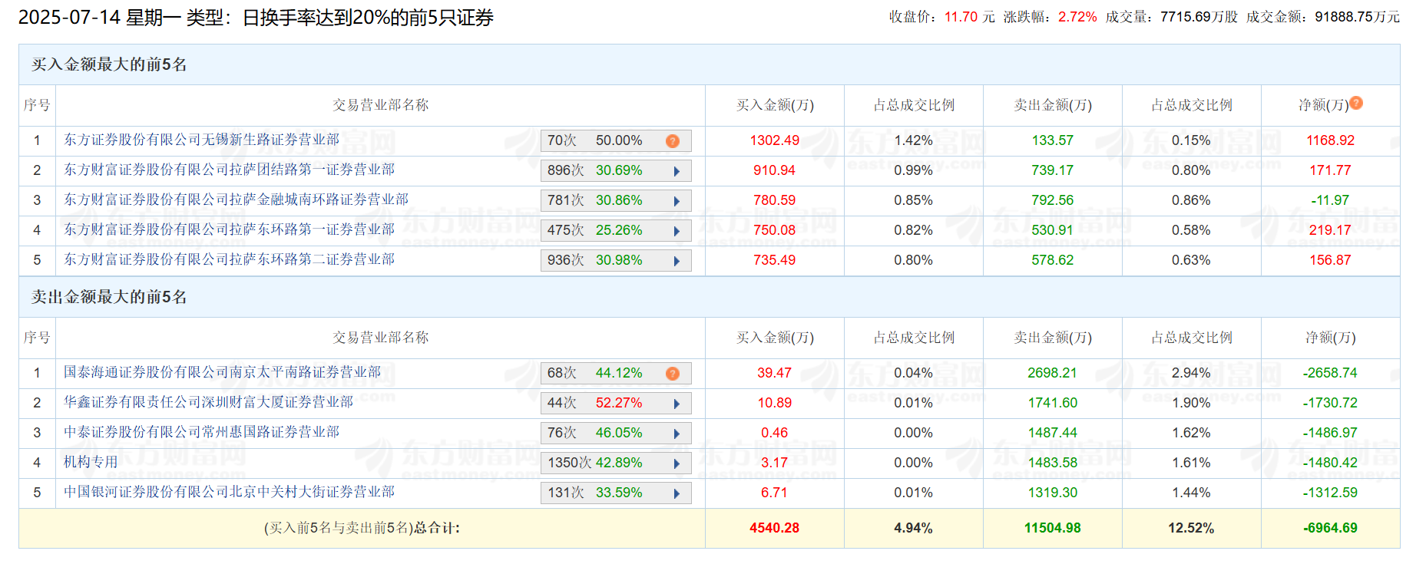Expand the arrow in 1350次 42.89% box
Viewport: 1426px width, 564px height.
coord(677,463)
